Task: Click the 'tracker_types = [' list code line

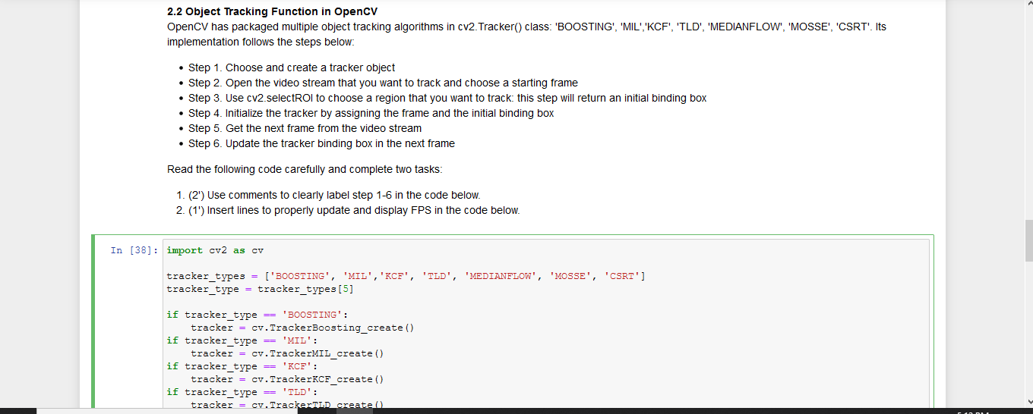Action: pos(406,276)
